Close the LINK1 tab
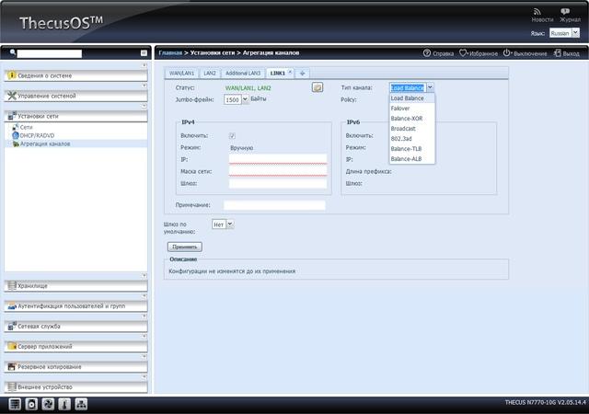The height and width of the screenshot is (414, 589). click(x=290, y=72)
